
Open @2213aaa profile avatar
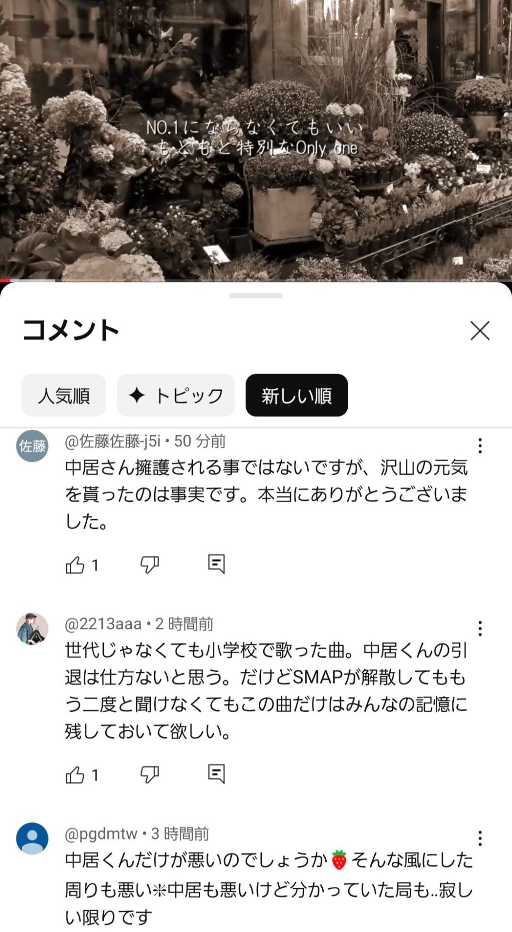32,629
